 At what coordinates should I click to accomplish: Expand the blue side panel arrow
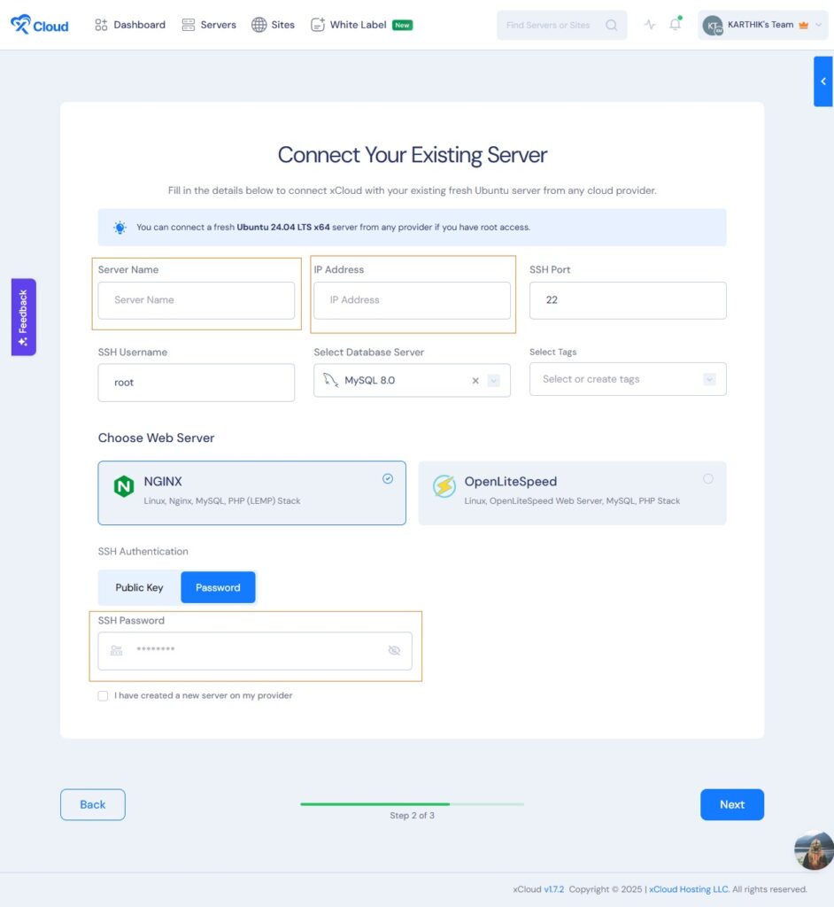coord(823,81)
